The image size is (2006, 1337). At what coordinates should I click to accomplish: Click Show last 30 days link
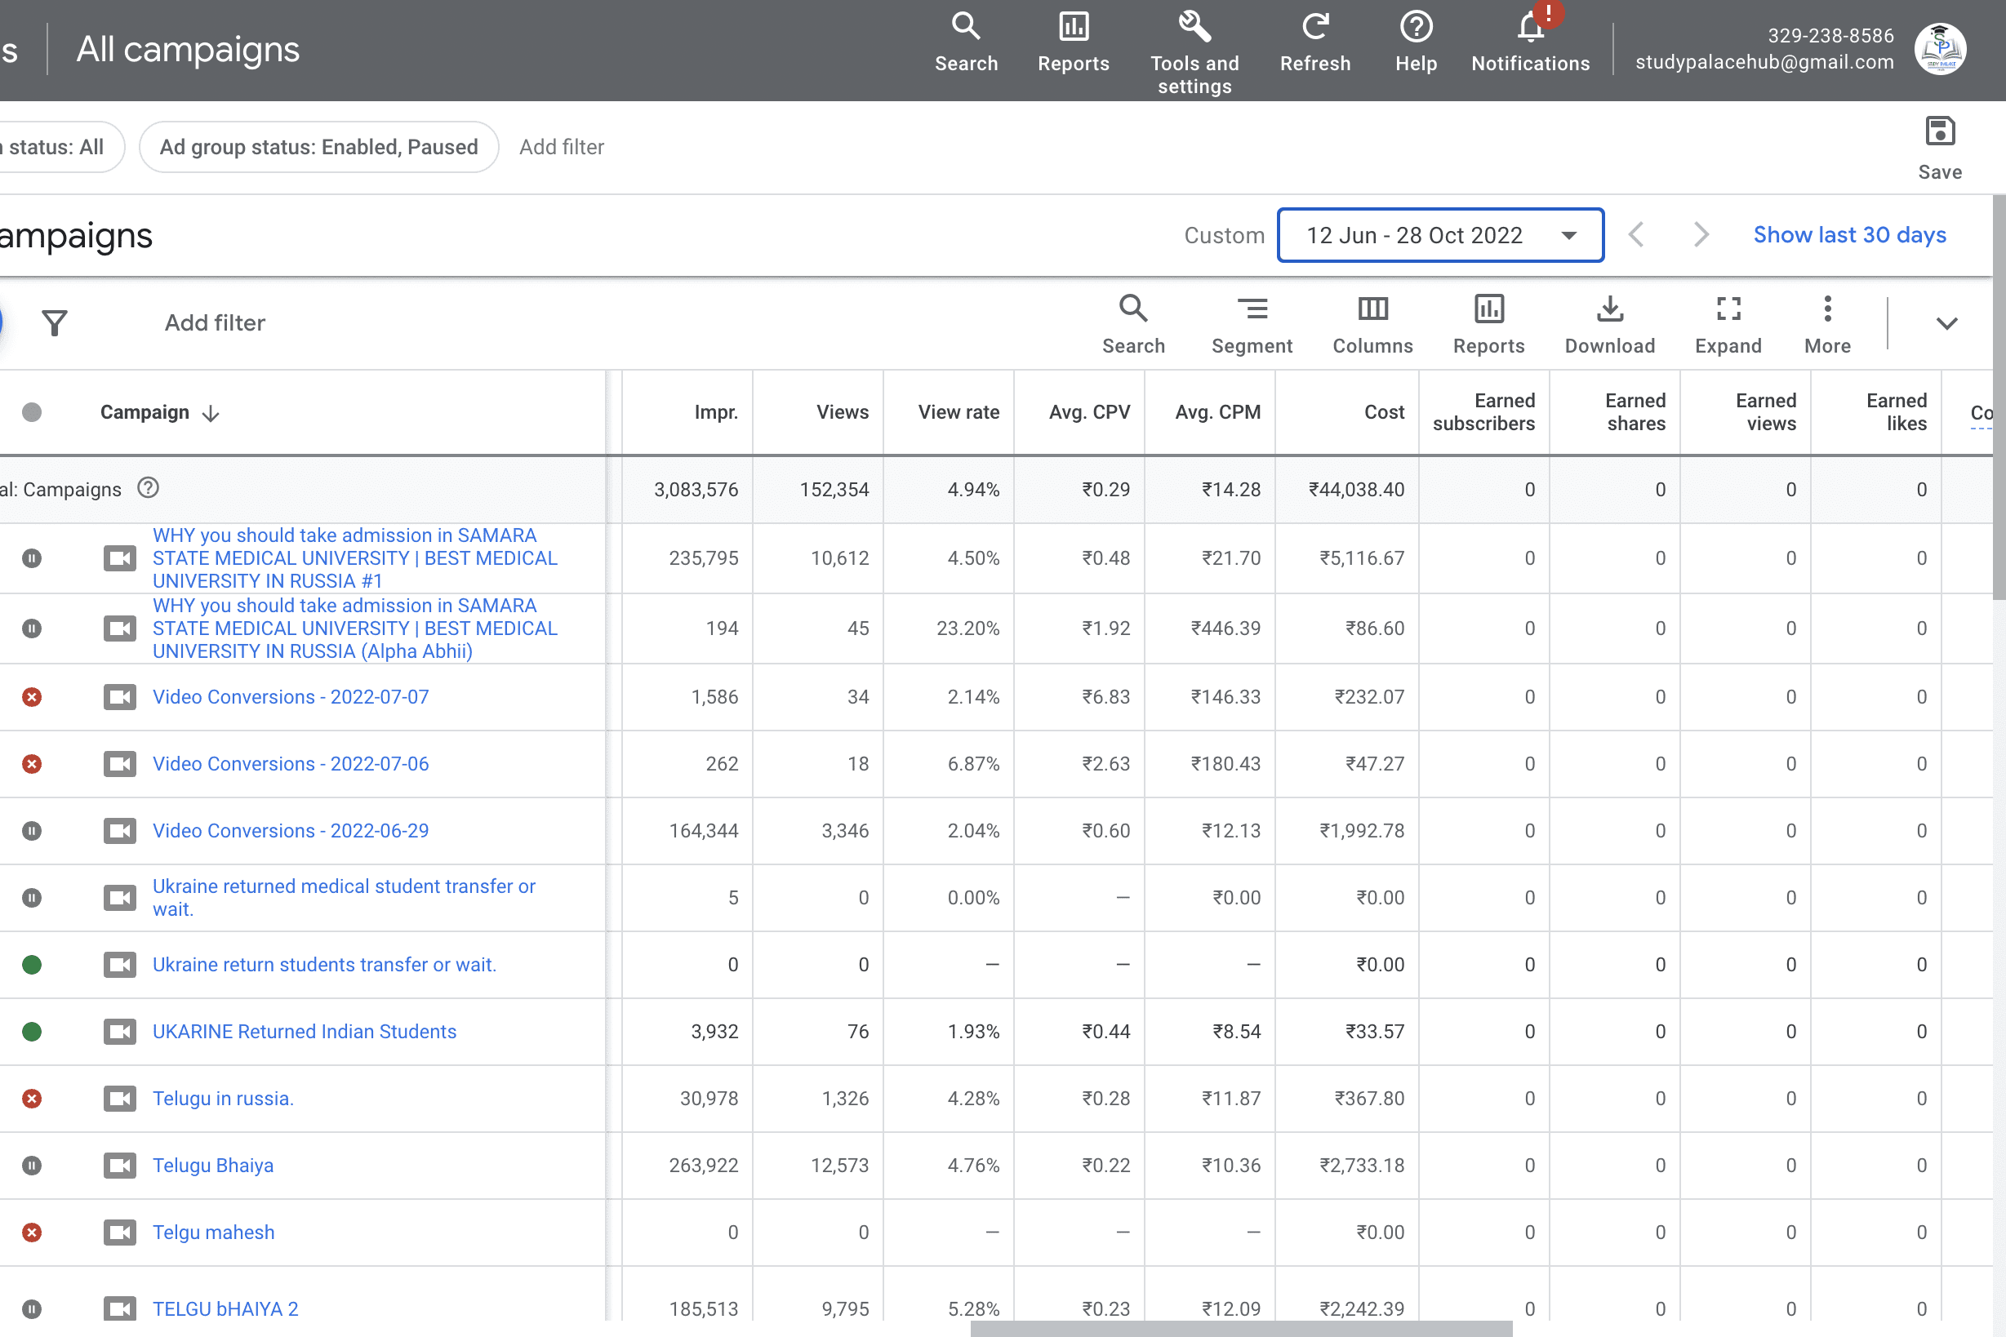tap(1849, 234)
